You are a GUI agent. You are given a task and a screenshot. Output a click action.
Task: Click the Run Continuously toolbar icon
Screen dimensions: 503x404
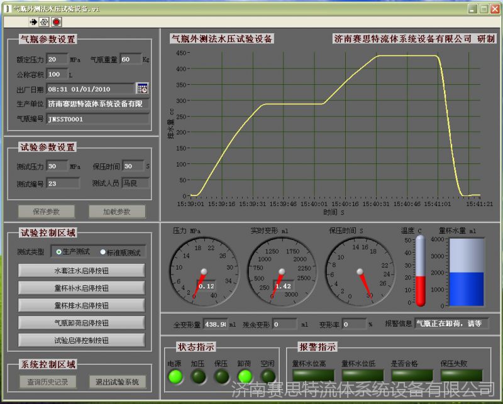(x=44, y=22)
